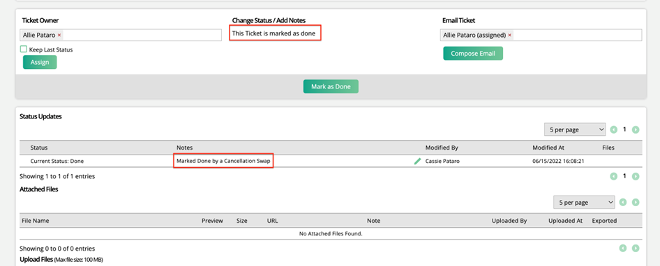Viewport: 660px width, 266px height.
Task: Click the Exported column header
Action: click(x=604, y=221)
